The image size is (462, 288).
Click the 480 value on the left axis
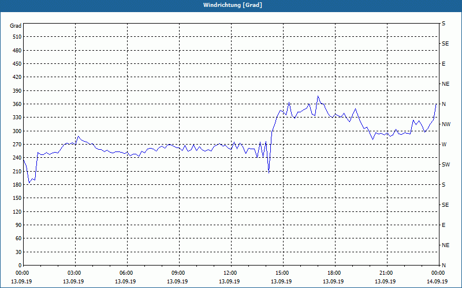(17, 51)
